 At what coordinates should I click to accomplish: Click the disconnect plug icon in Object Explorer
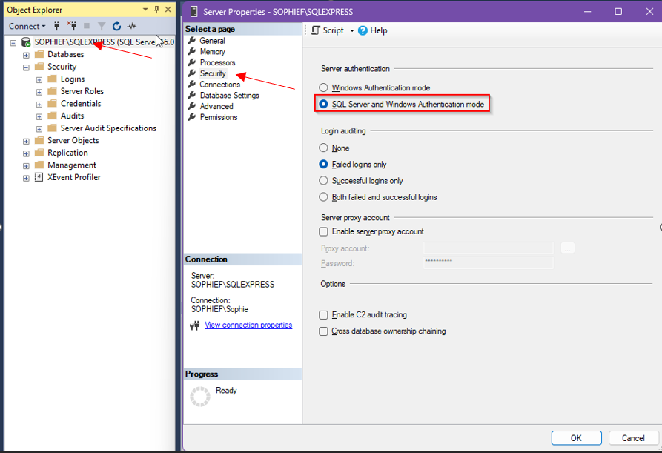click(72, 26)
